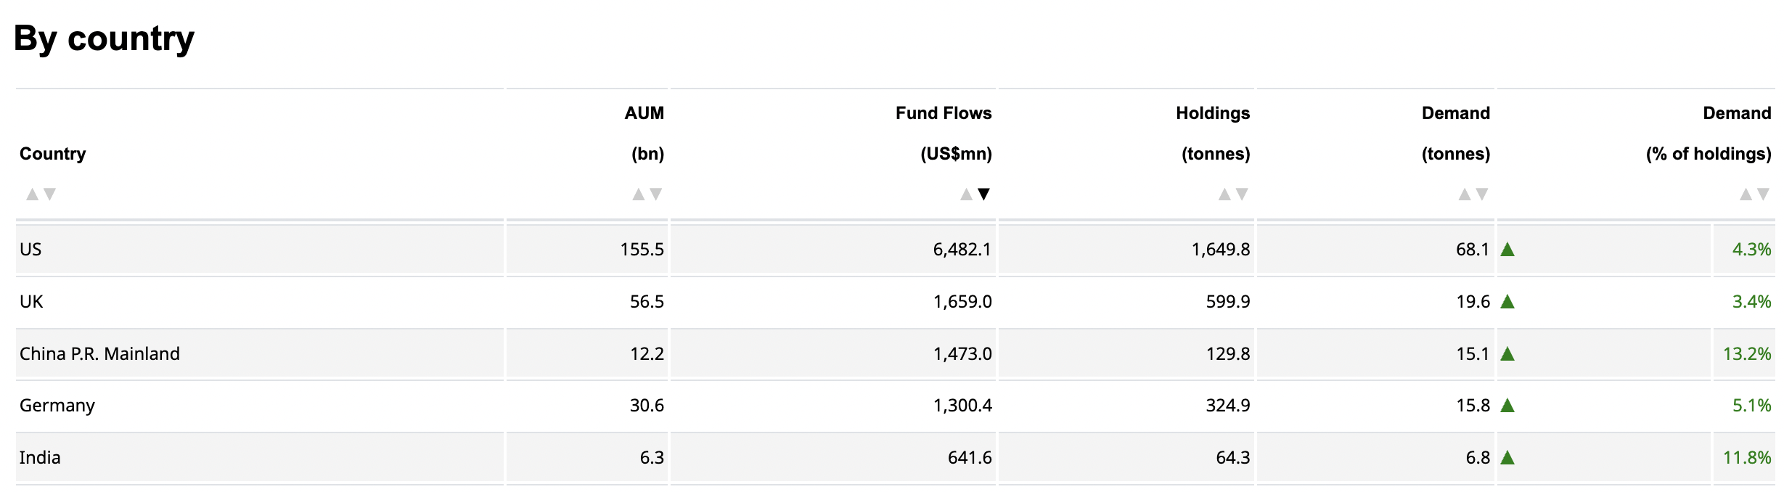This screenshot has width=1784, height=492.
Task: Click India's 11.8% demand value
Action: pyautogui.click(x=1746, y=458)
